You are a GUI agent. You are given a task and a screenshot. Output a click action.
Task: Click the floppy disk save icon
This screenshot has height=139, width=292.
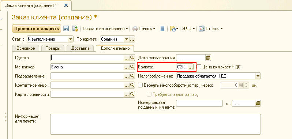[x=66, y=29]
